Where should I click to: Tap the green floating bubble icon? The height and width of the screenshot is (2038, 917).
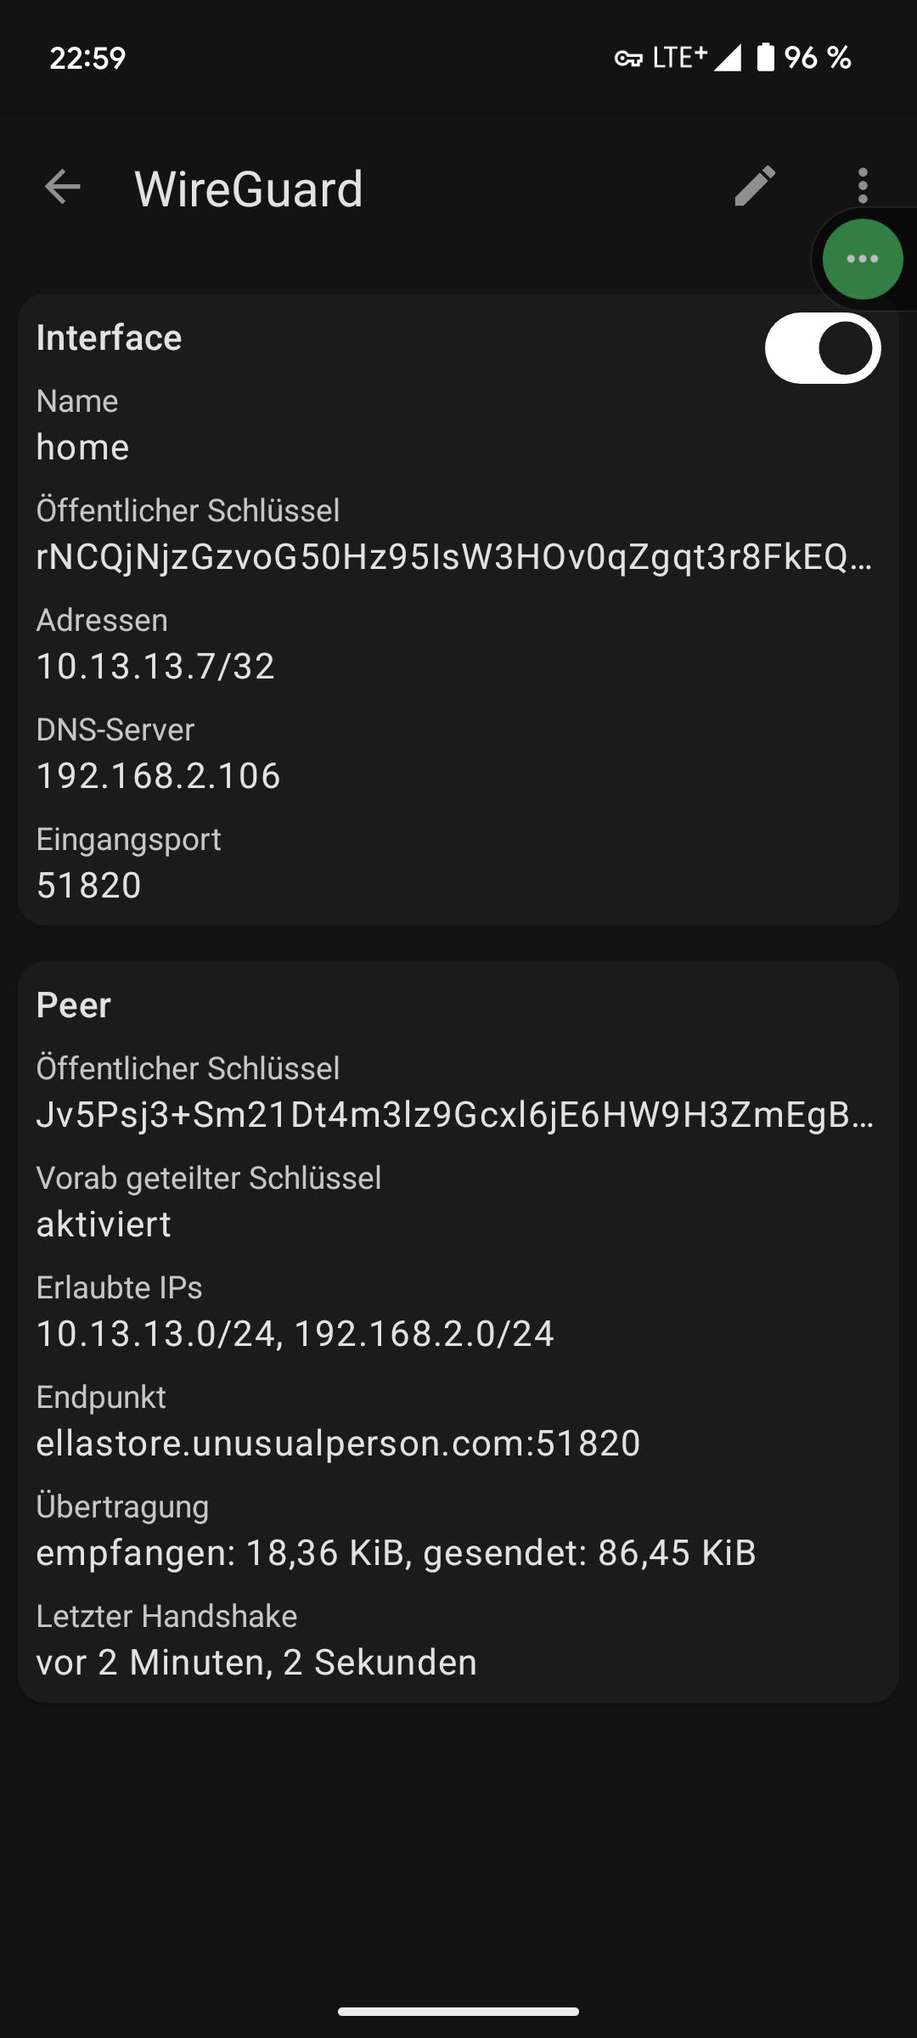pyautogui.click(x=862, y=259)
